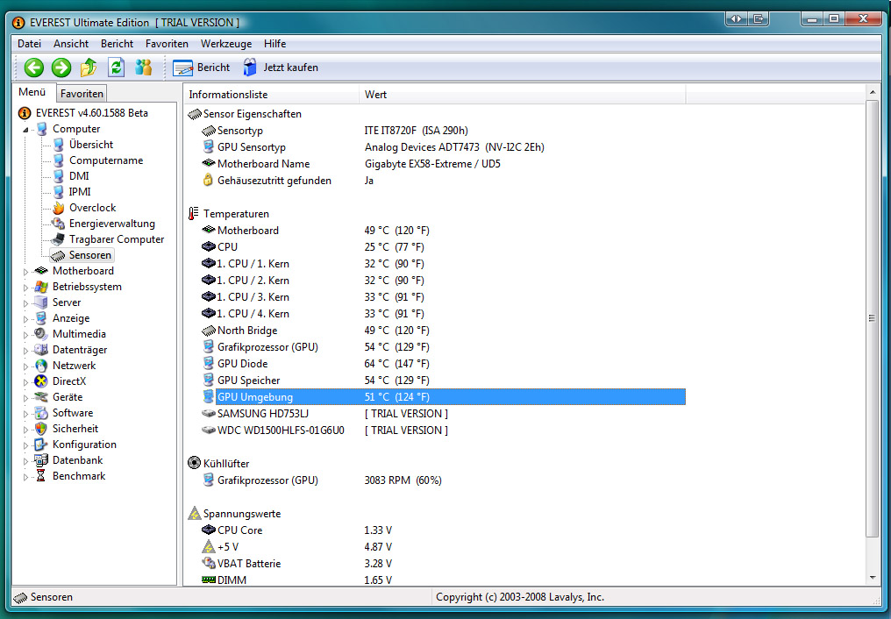Image resolution: width=891 pixels, height=619 pixels.
Task: Click the IPMI item icon
Action: pyautogui.click(x=59, y=192)
